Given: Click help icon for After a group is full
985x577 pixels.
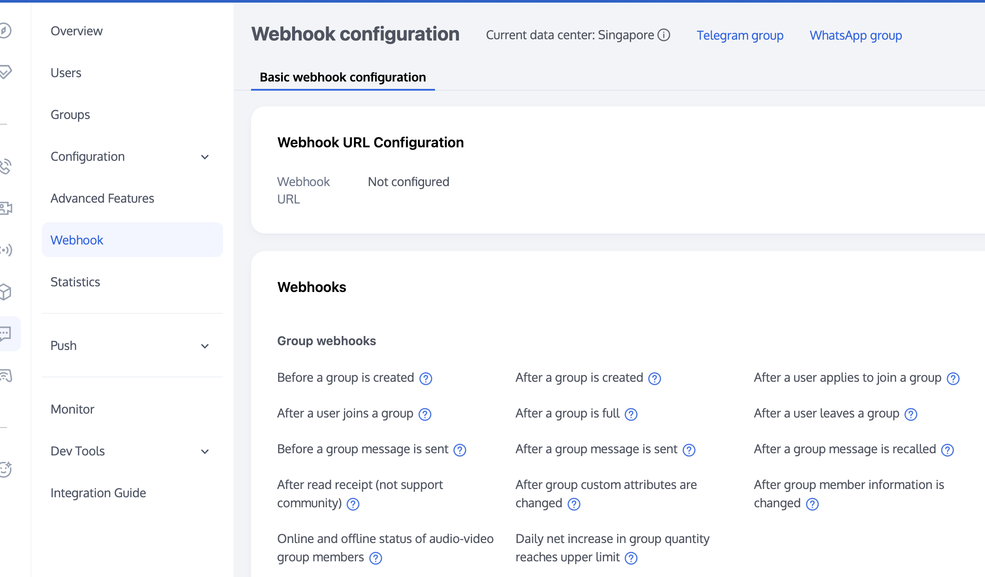Looking at the screenshot, I should point(631,414).
